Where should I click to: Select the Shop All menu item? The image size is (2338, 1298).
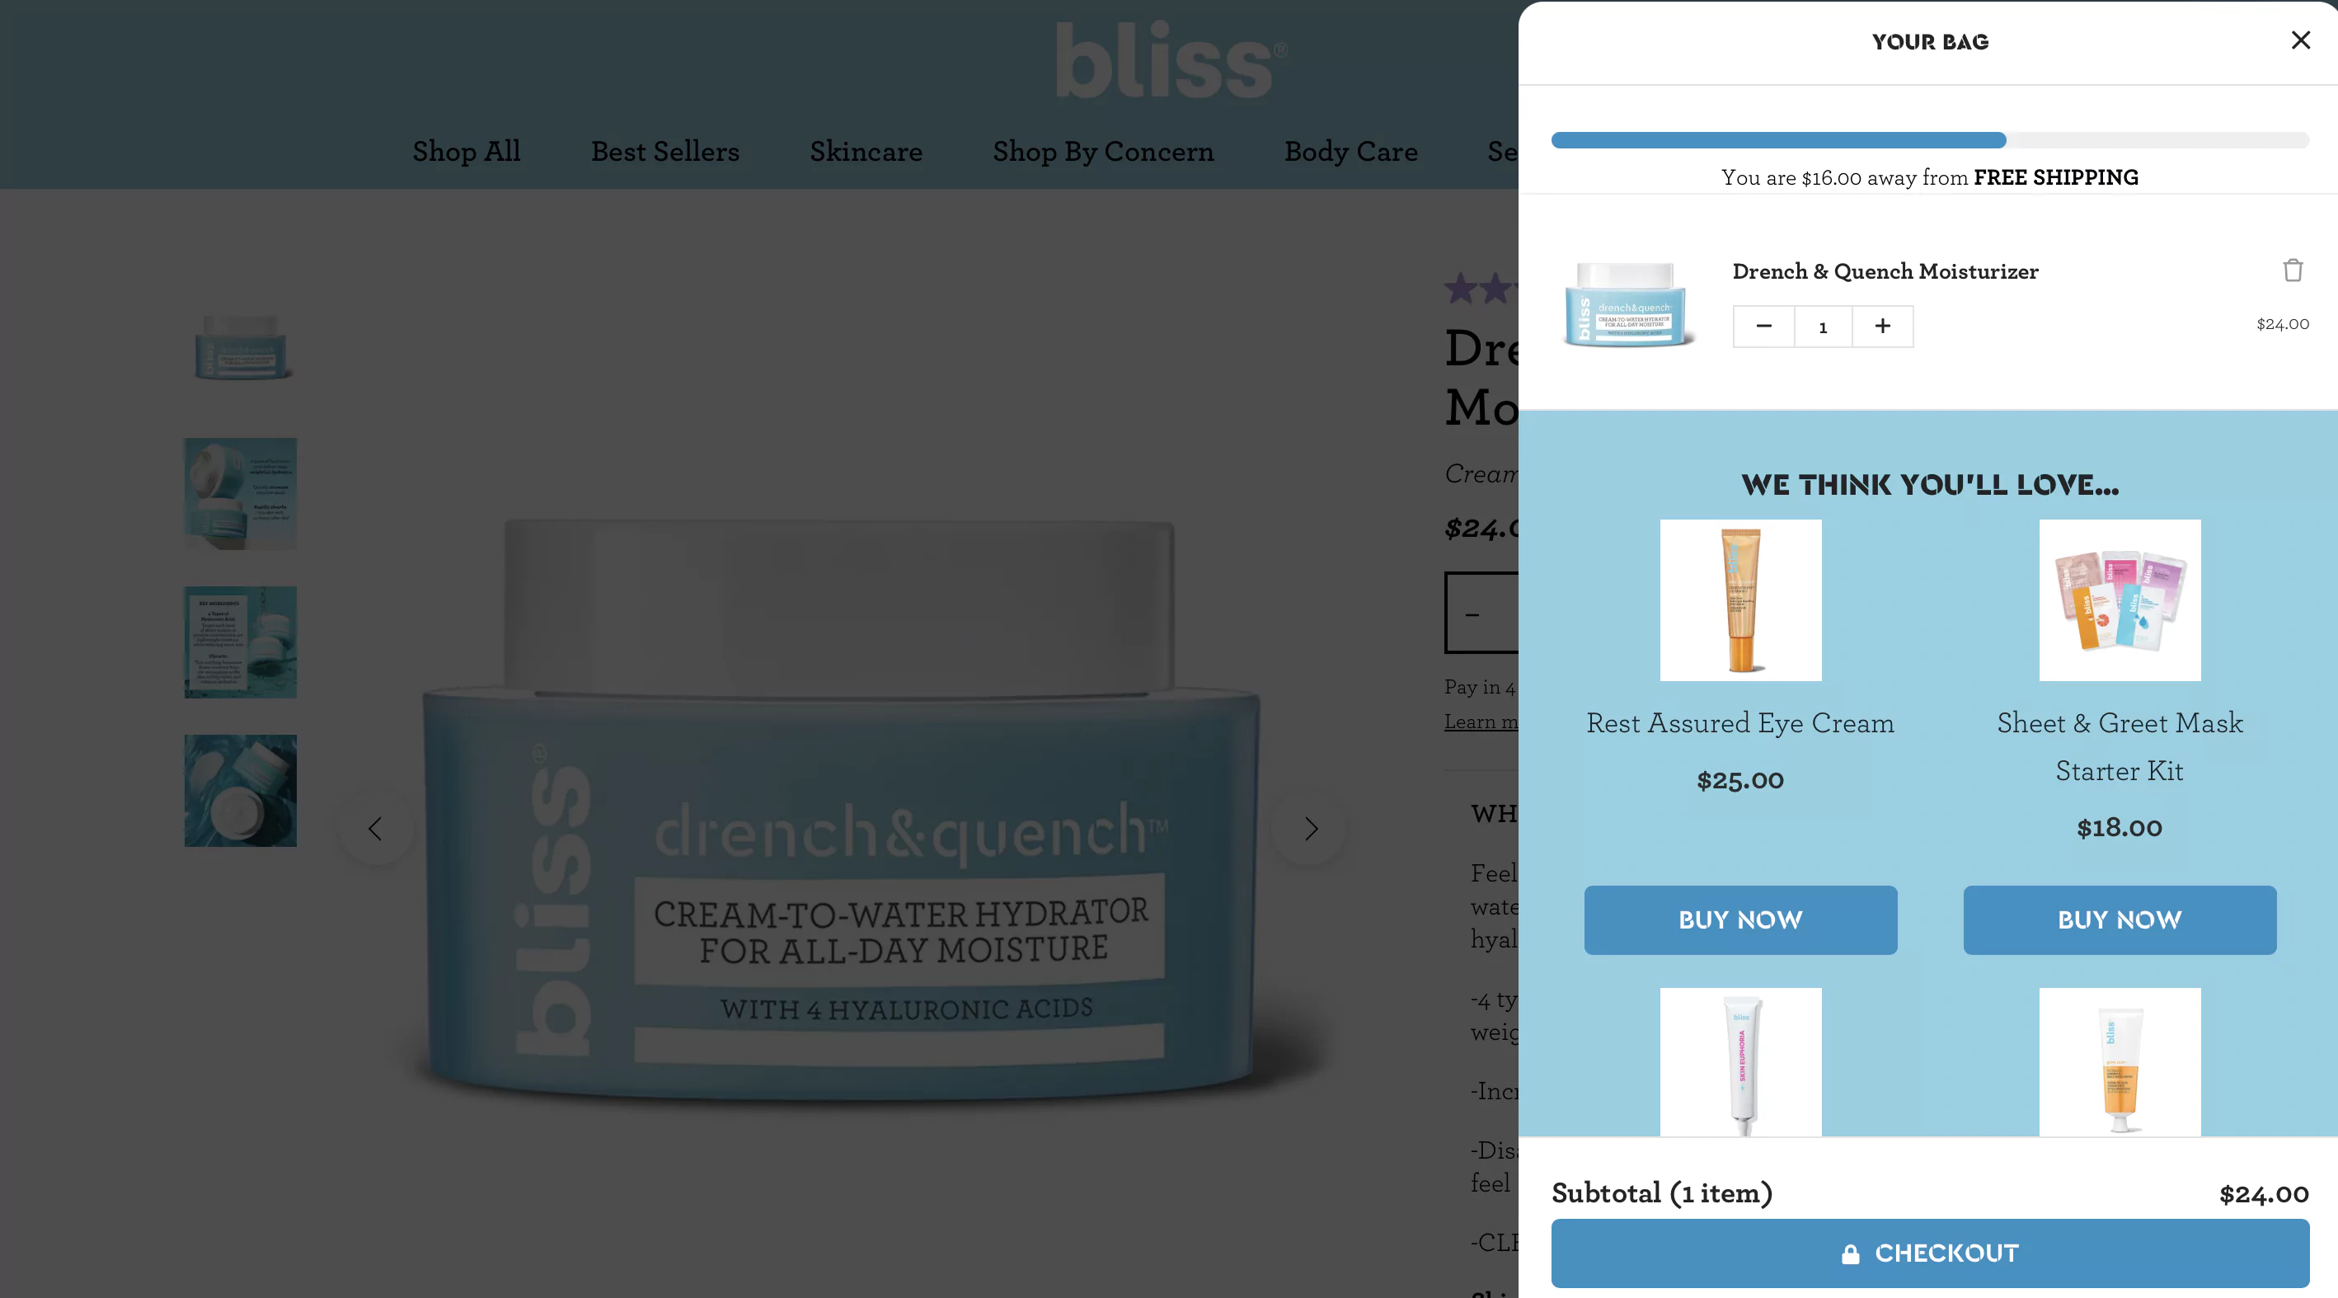click(465, 148)
